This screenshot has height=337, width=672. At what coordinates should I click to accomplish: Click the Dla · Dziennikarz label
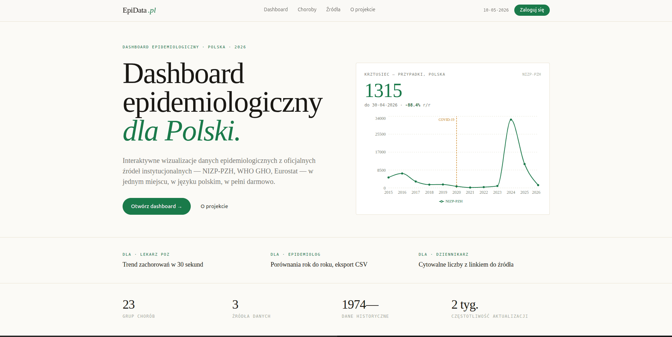(443, 254)
